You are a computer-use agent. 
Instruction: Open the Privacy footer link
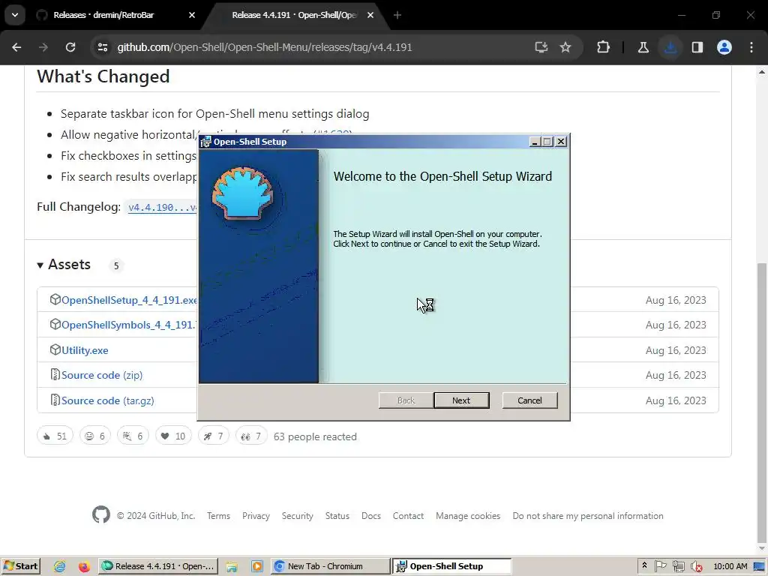coord(256,516)
